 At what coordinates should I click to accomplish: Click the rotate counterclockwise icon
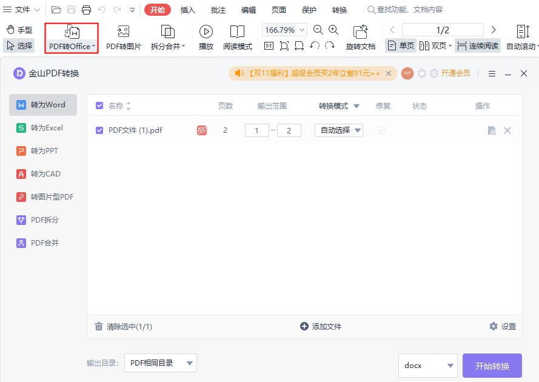tap(315, 45)
